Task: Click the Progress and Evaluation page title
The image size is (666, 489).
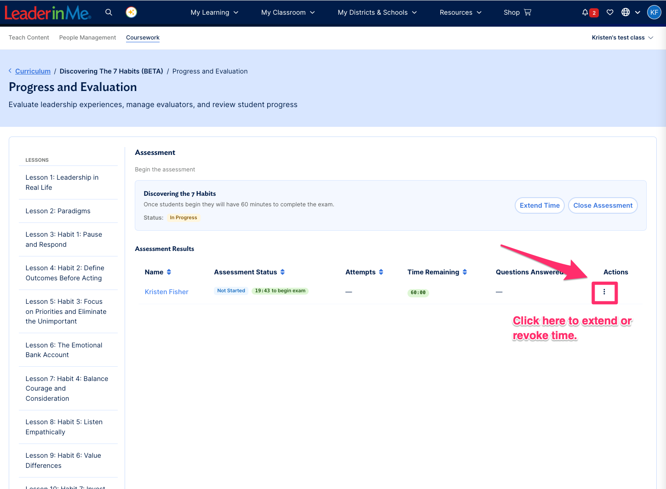Action: (x=73, y=87)
